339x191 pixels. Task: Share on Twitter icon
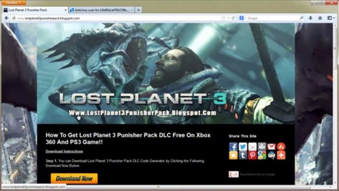[243, 146]
